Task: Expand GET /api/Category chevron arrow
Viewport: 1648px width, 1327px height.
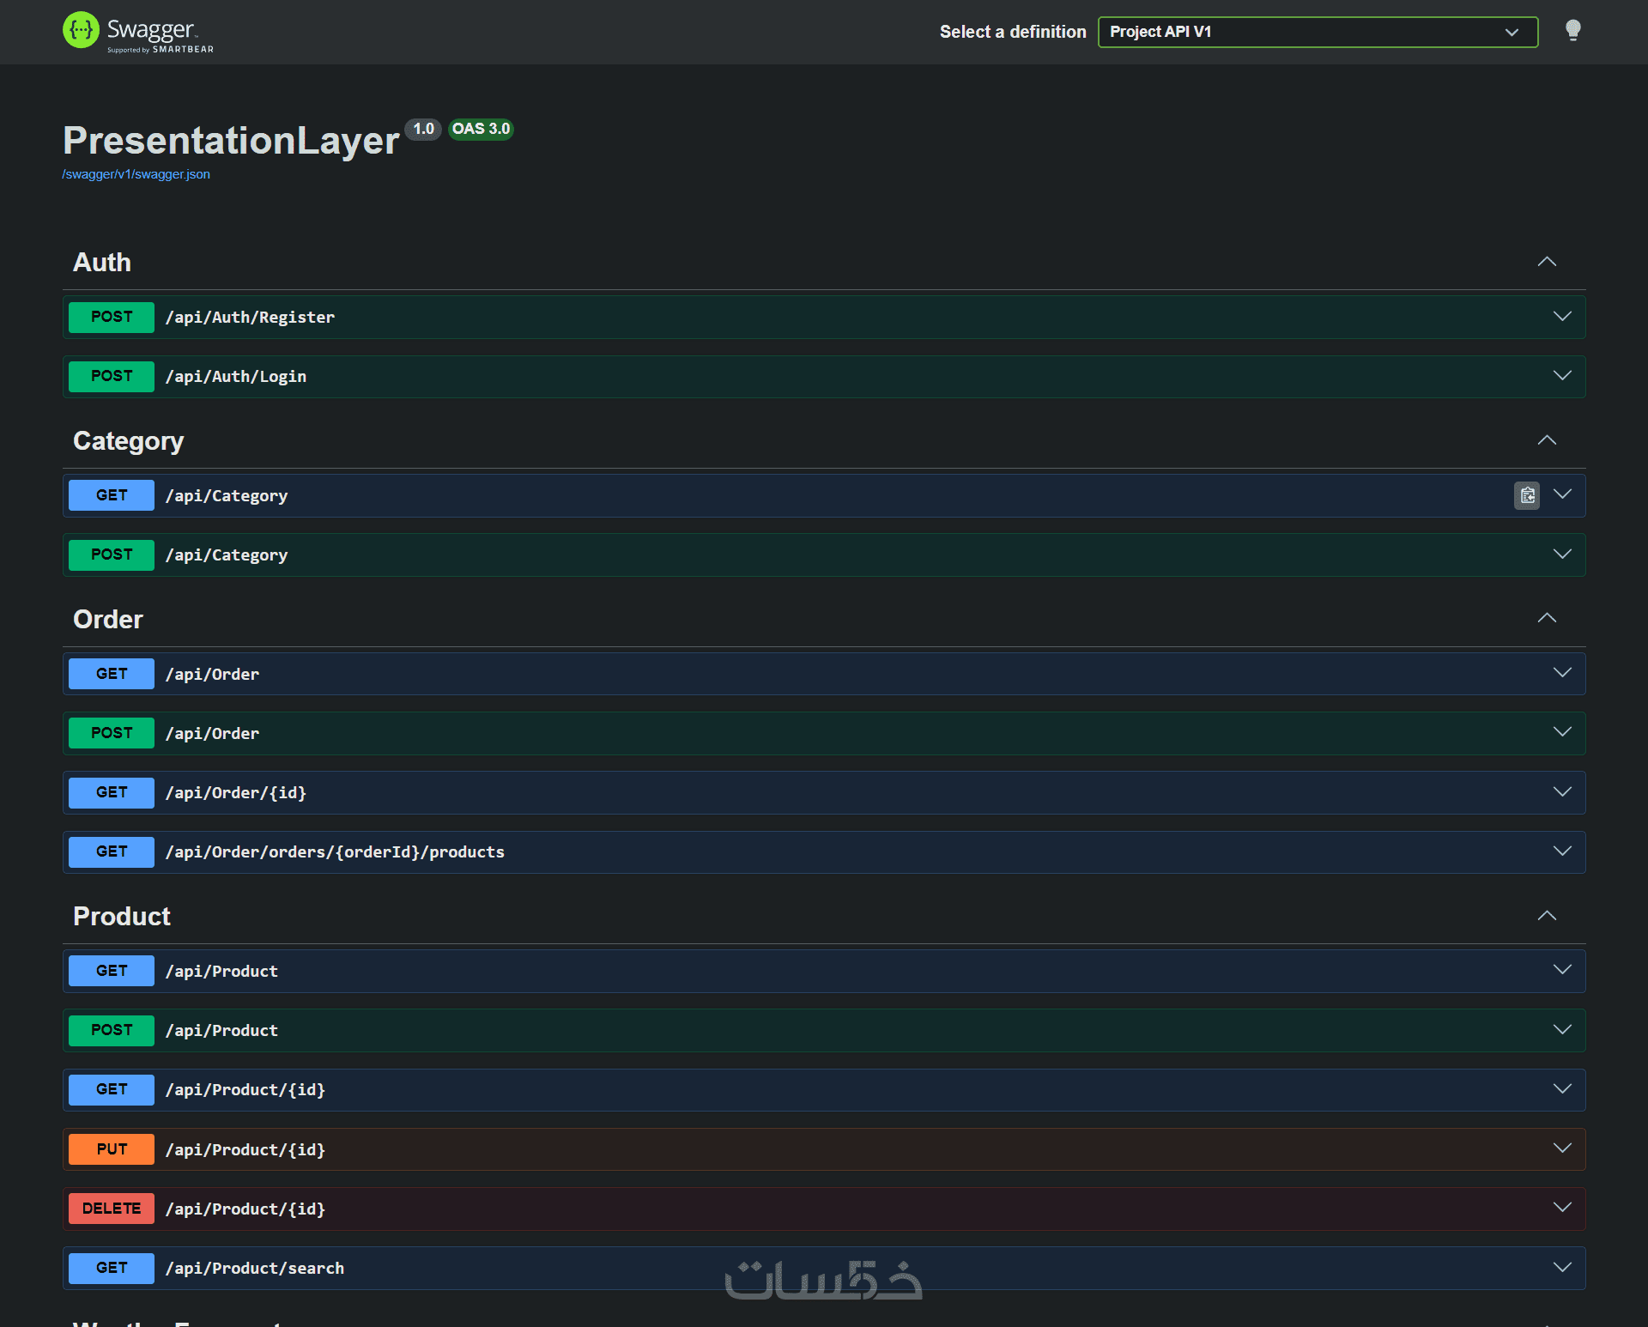Action: coord(1562,494)
